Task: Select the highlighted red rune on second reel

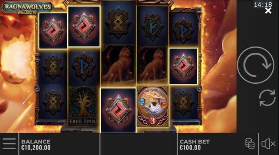Action: [84, 26]
